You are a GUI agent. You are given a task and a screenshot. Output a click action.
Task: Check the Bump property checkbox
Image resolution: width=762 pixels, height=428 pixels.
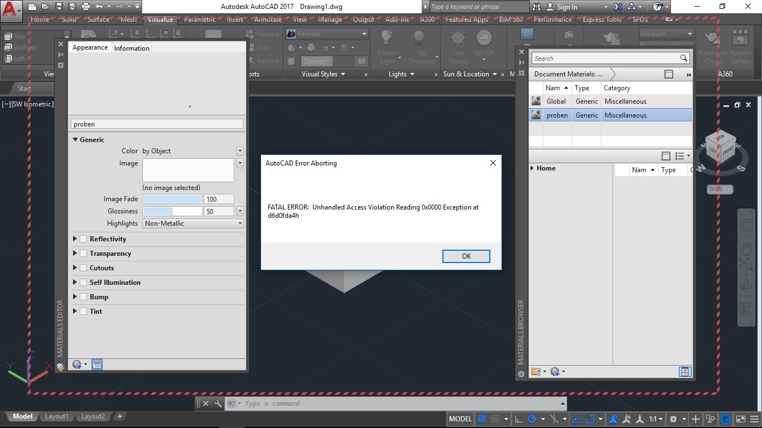point(83,296)
